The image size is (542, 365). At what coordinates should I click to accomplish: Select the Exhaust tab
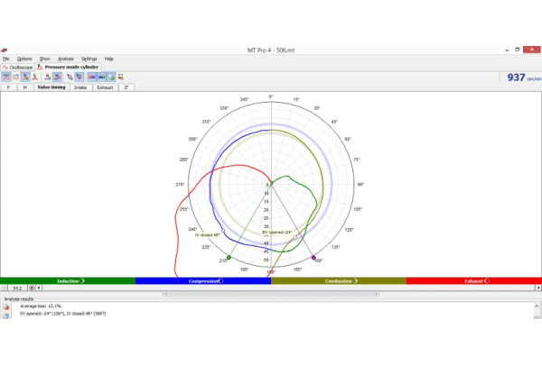click(105, 87)
